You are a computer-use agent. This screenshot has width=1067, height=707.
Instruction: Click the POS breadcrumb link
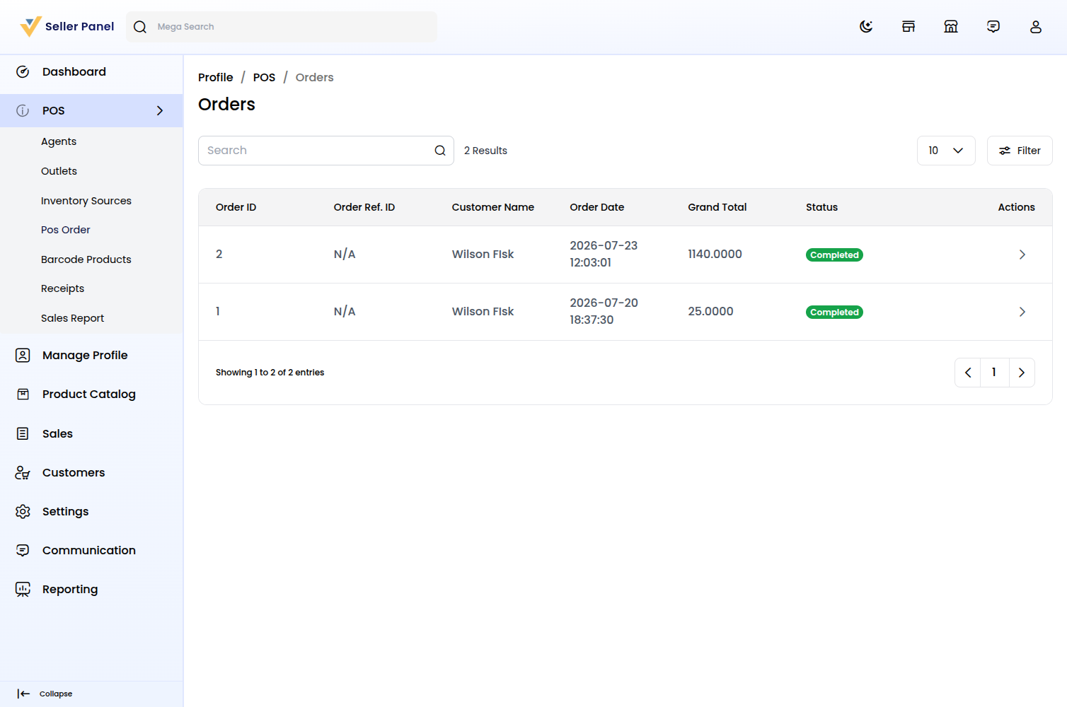(x=264, y=77)
